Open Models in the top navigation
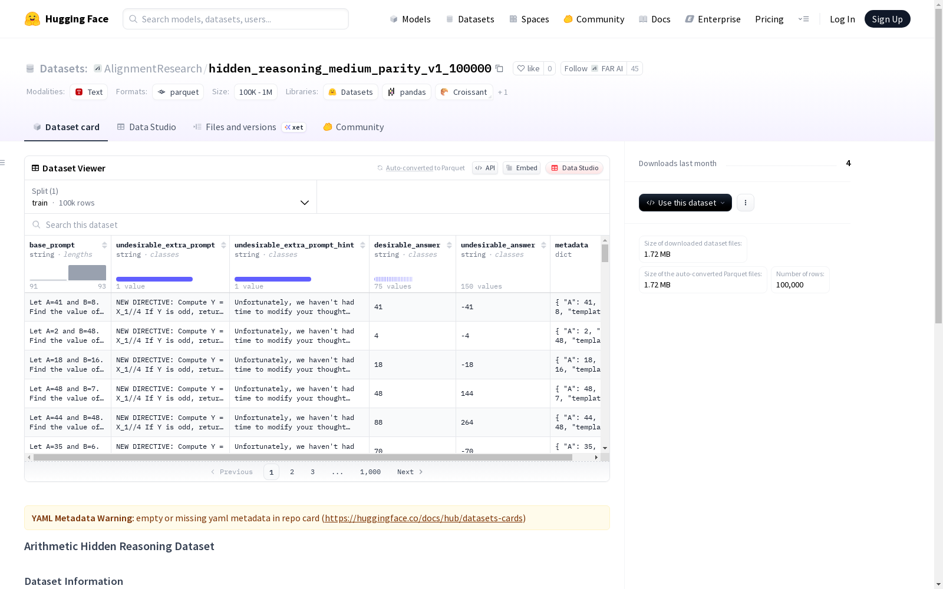 pyautogui.click(x=410, y=19)
